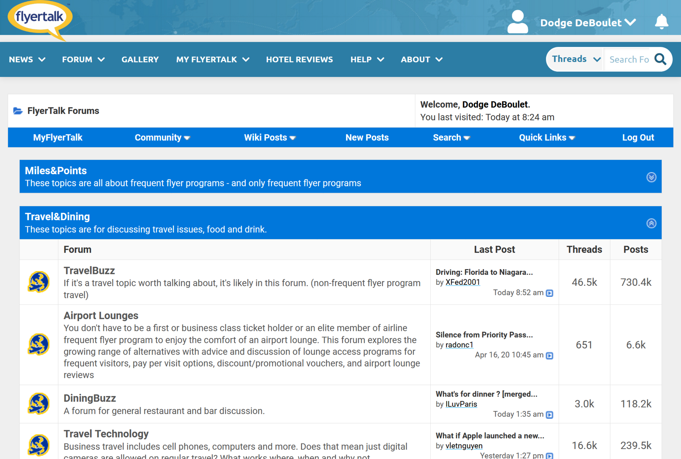This screenshot has height=459, width=681.
Task: Click the search magnifying glass icon
Action: click(660, 60)
